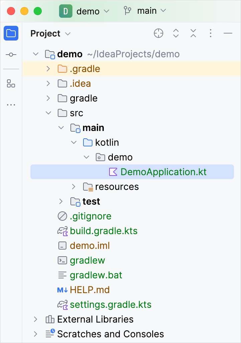Hide the Project tool window

point(228,33)
